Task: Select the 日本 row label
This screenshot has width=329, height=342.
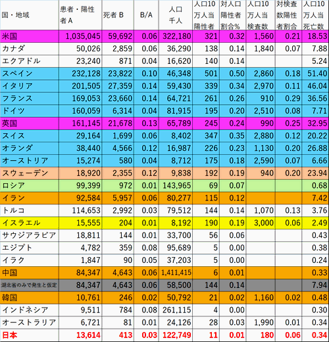Action: pos(30,335)
